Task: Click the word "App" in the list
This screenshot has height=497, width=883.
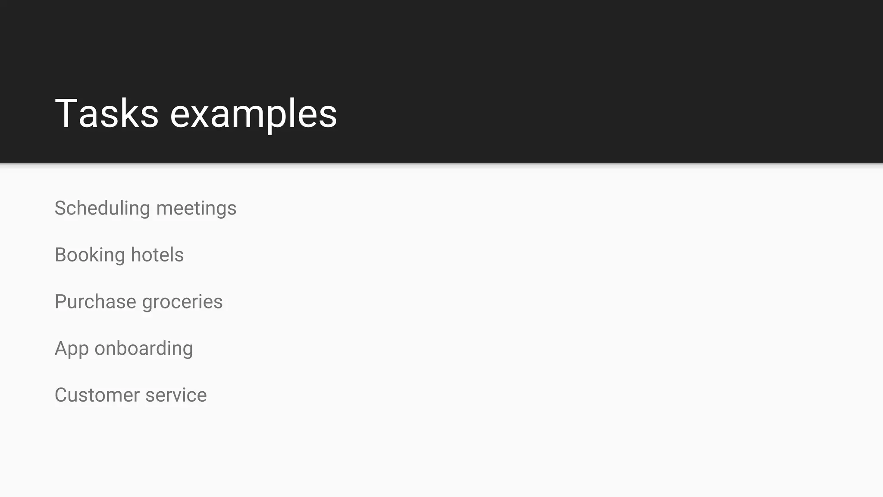Action: [72, 348]
